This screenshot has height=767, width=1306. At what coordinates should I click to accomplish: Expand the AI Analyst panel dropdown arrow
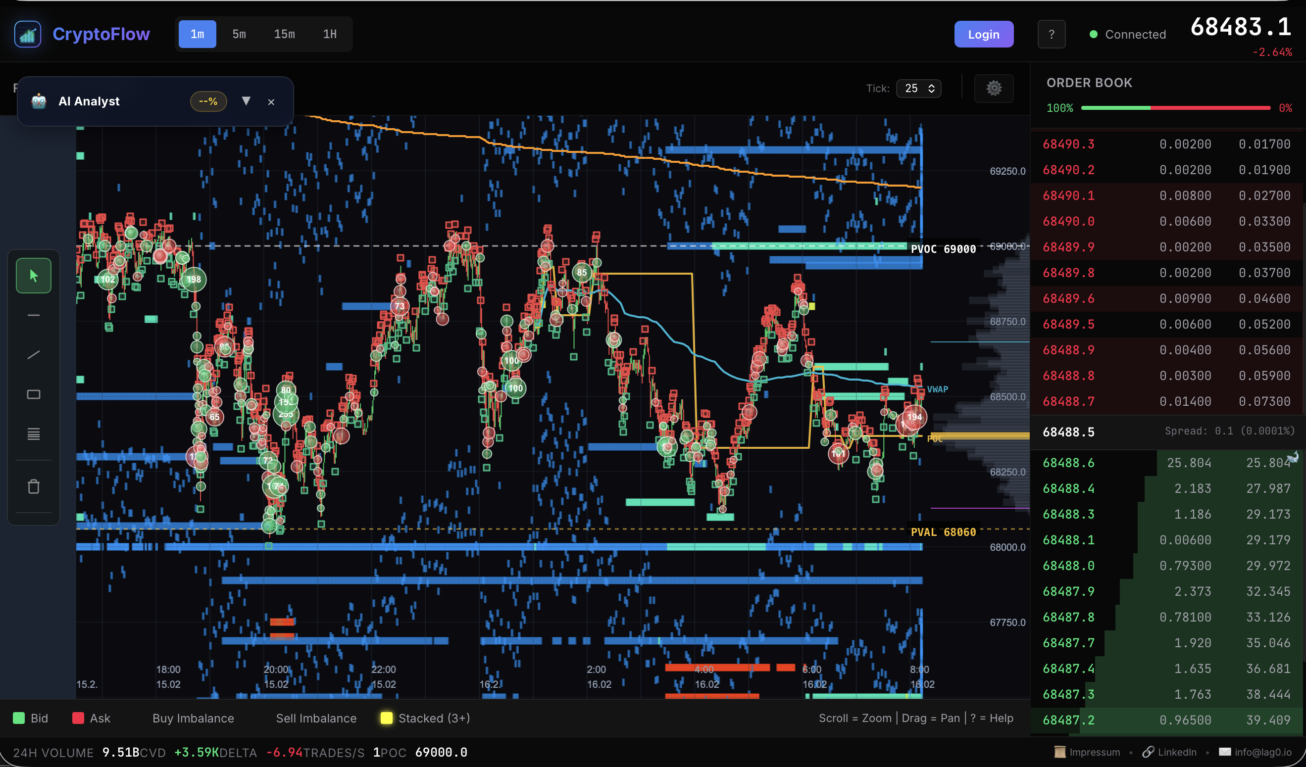click(246, 101)
